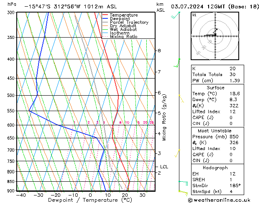Click the 8 km altitude tick label
Image resolution: width=263 pixels, height=203 pixels.
coord(159,51)
